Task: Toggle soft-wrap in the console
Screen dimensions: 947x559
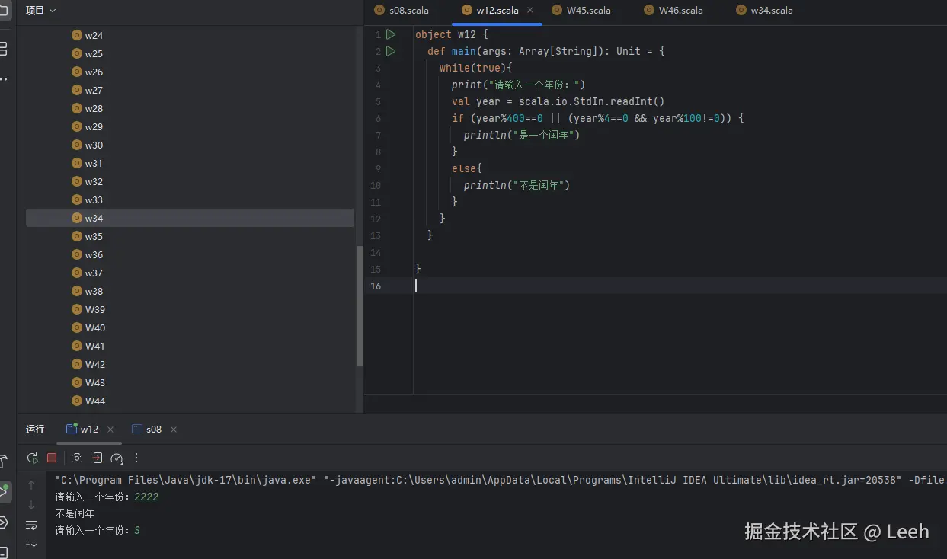Action: click(x=31, y=525)
